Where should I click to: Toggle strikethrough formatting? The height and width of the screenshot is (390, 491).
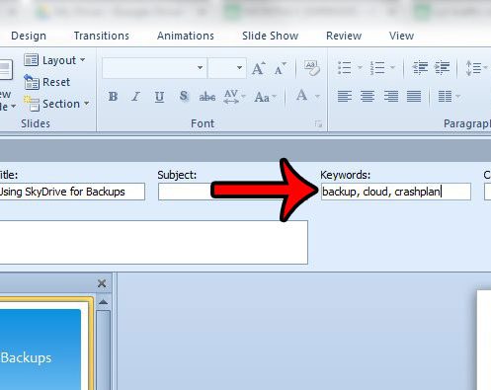207,97
